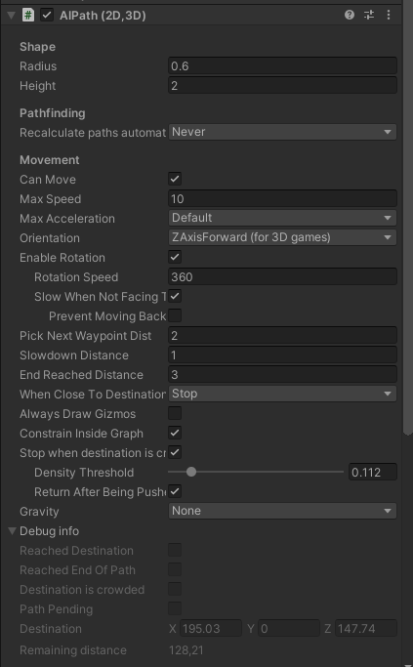
Task: Click the AIPath C# script icon
Action: 28,16
